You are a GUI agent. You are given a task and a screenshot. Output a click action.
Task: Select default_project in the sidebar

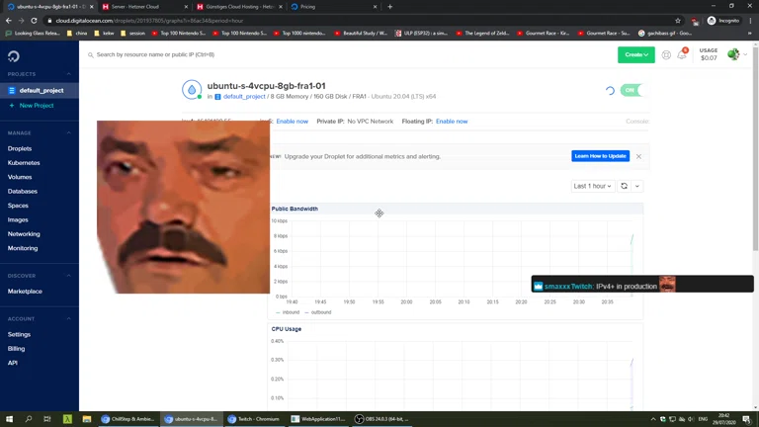[40, 91]
